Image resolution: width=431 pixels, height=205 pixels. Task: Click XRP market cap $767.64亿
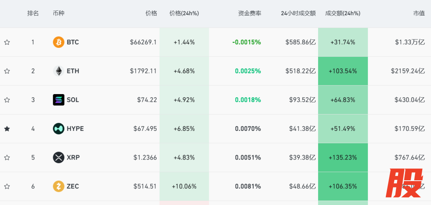coord(410,158)
